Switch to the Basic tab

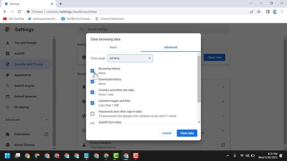coord(113,47)
